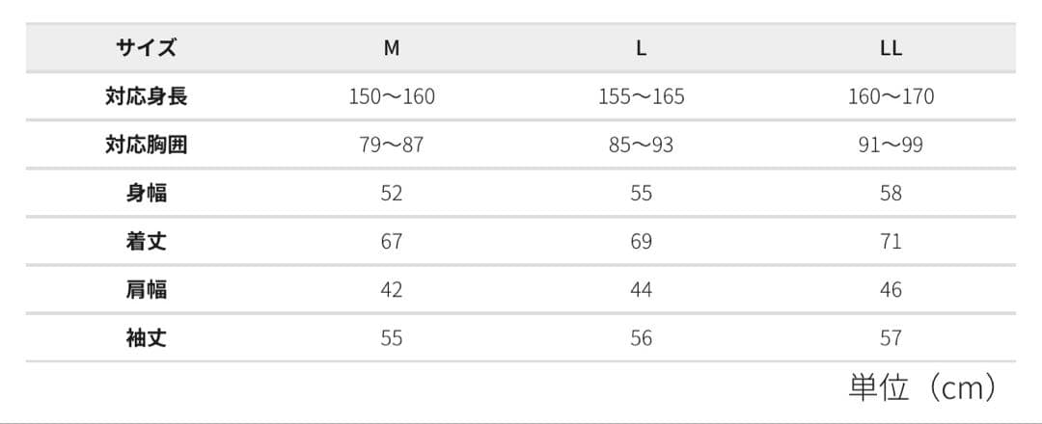Click the 対応身長 row label
The height and width of the screenshot is (424, 1042).
tap(147, 97)
